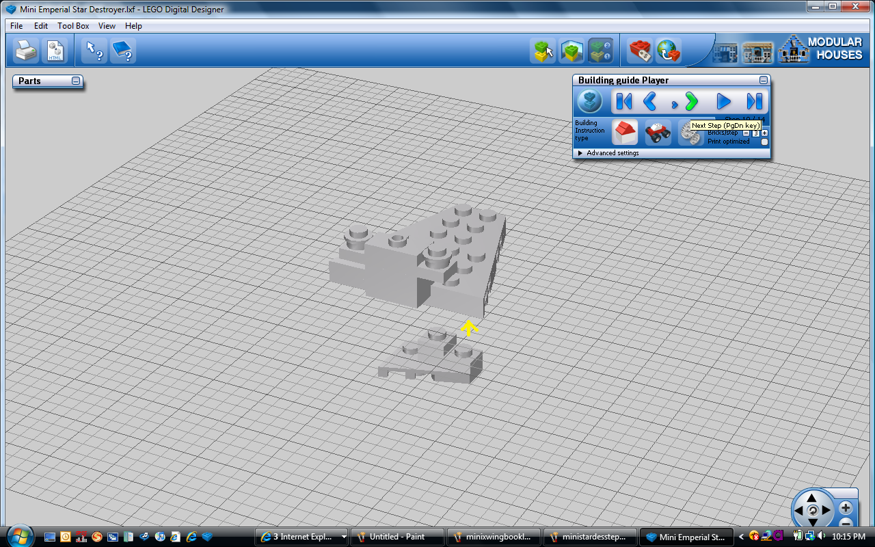Select the house building instruction type
This screenshot has width=875, height=547.
point(624,132)
